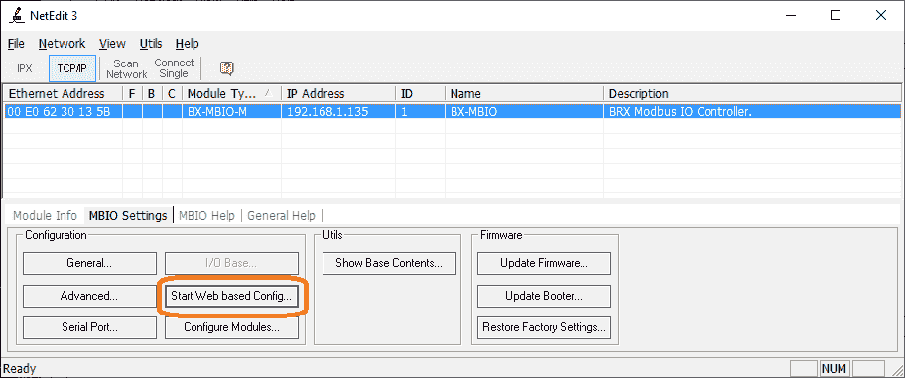Click the Ready status bar text
The height and width of the screenshot is (378, 905).
(20, 368)
